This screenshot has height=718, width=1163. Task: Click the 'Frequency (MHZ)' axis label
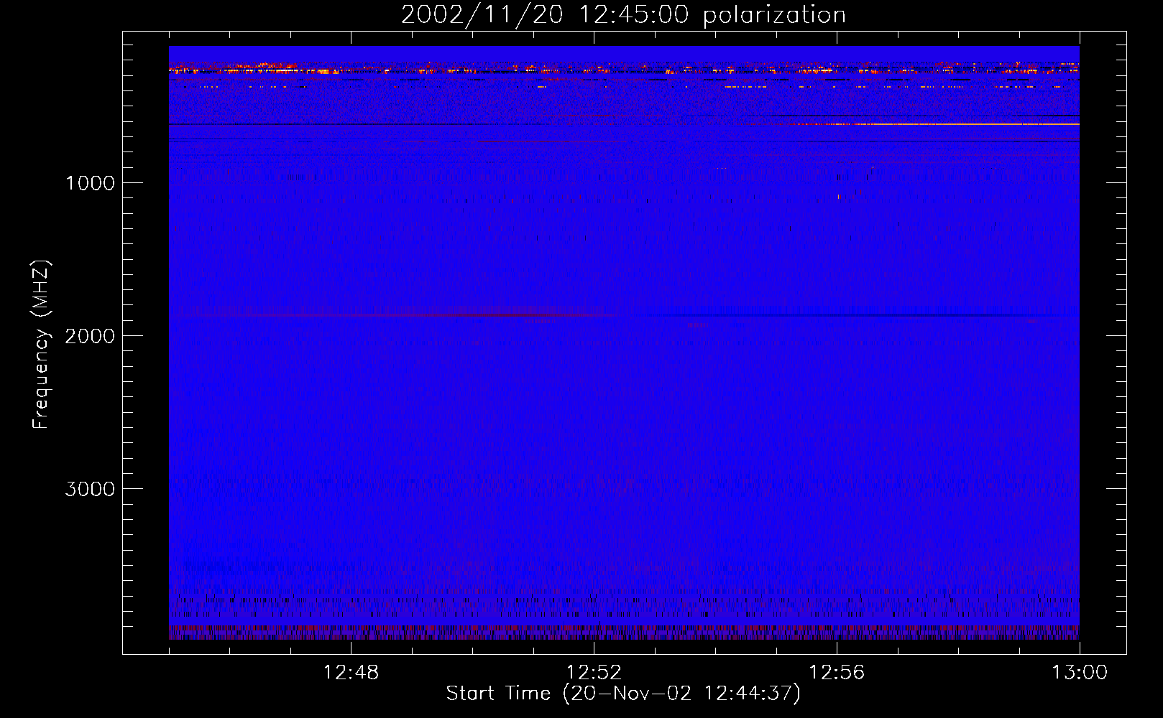click(x=41, y=345)
